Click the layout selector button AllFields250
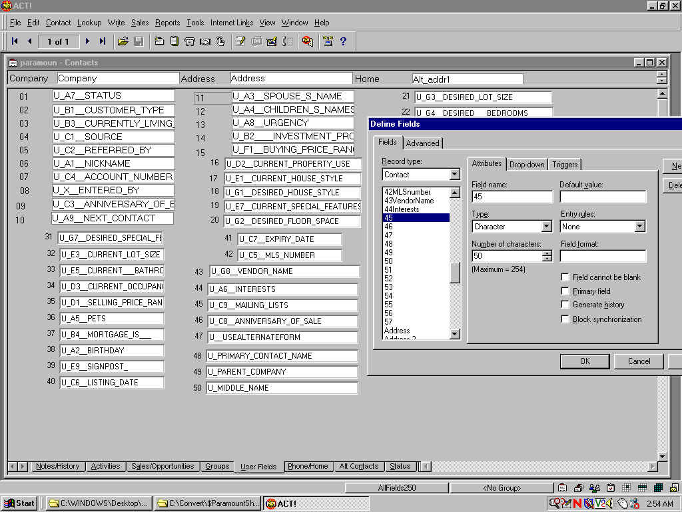This screenshot has width=682, height=512. click(x=397, y=488)
